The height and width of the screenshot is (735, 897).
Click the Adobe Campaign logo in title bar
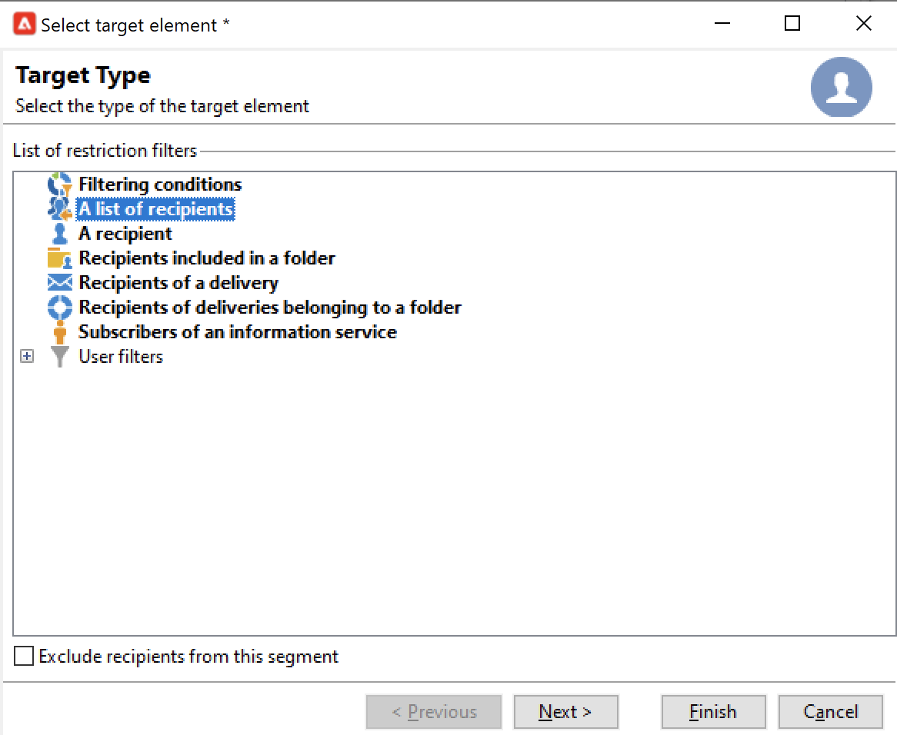(x=23, y=25)
